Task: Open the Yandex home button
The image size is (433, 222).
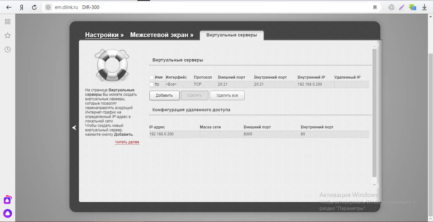Action: (22, 7)
